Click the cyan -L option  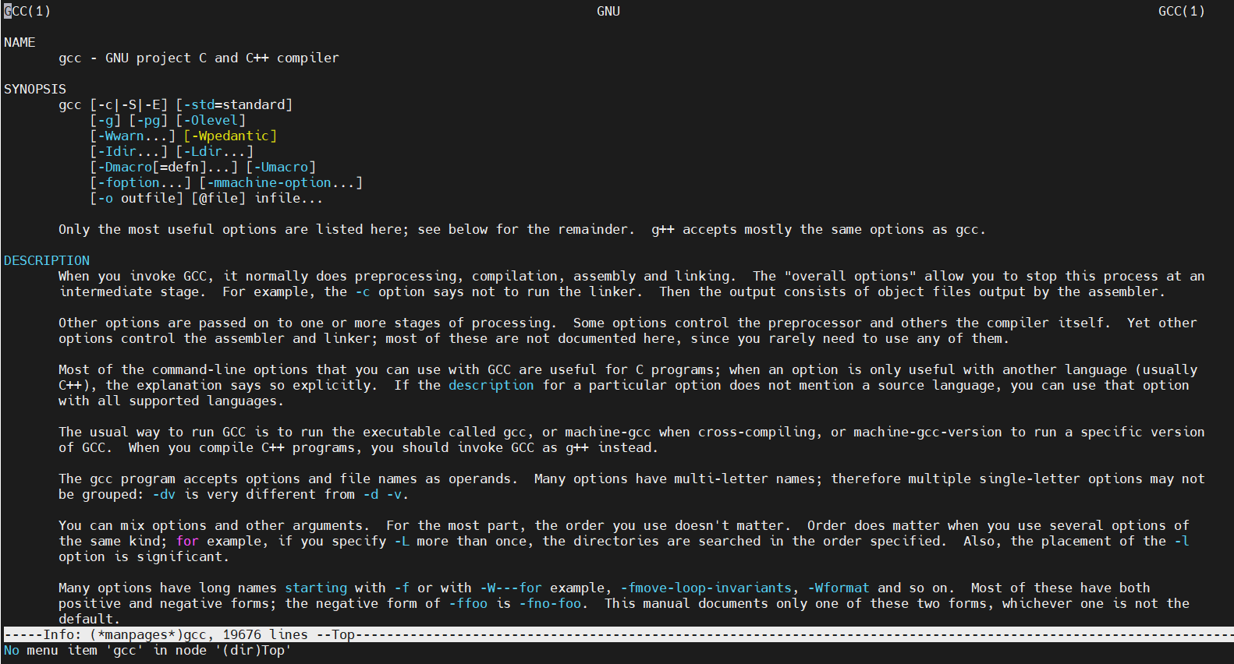pos(402,541)
